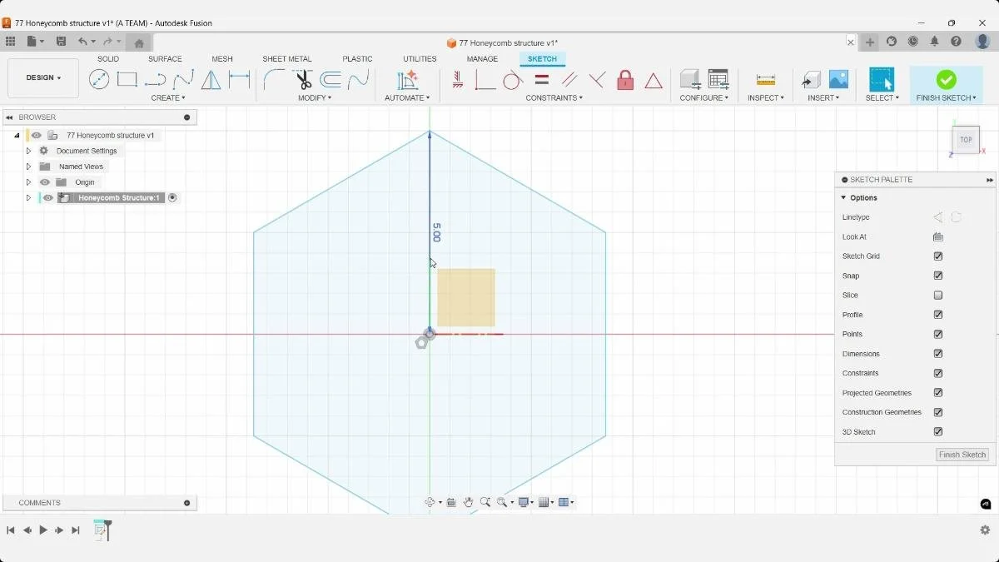Screen dimensions: 999x562
Task: Expand the Named Views tree node
Action: [28, 167]
